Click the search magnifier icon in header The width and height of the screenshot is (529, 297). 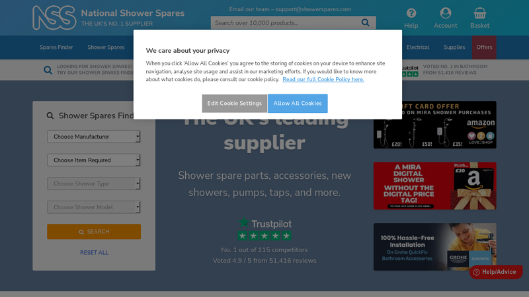click(x=366, y=22)
